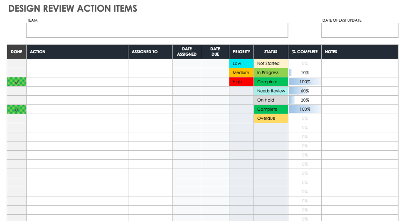Viewport: 406px width, 221px height.
Task: Select the Action column header
Action: (77, 52)
